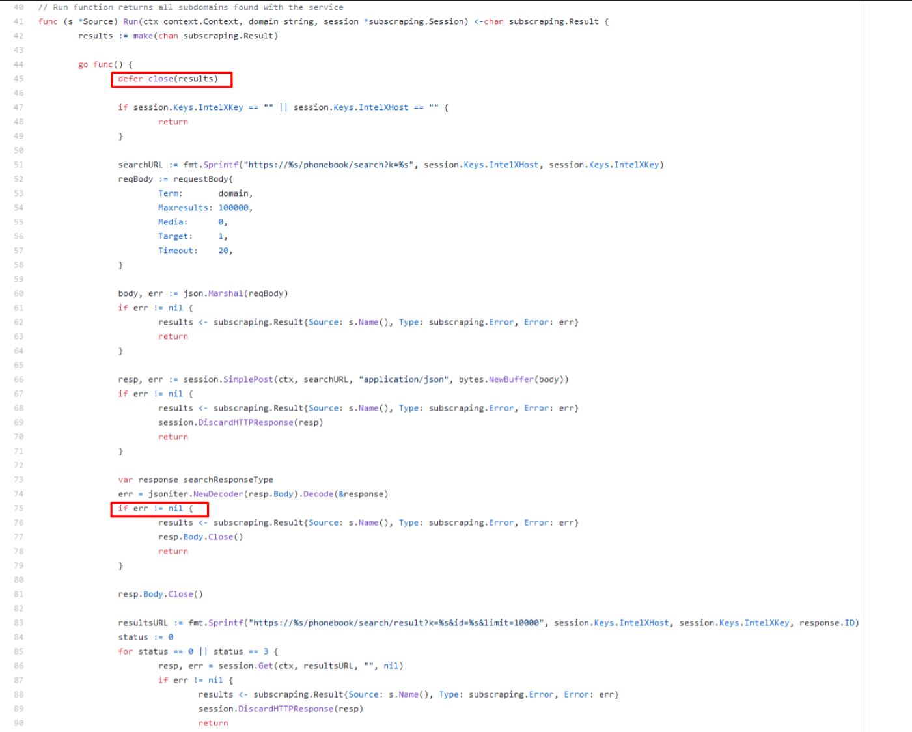Click line number 75 in the gutter
Viewport: 912px width, 732px height.
tap(18, 508)
